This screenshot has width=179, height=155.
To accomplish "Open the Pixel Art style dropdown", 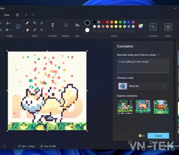I will click(x=143, y=86).
